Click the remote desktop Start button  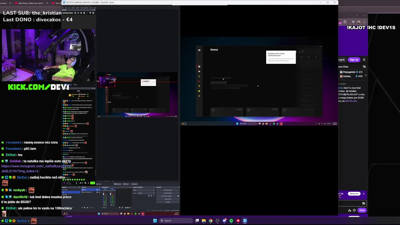click(x=237, y=124)
